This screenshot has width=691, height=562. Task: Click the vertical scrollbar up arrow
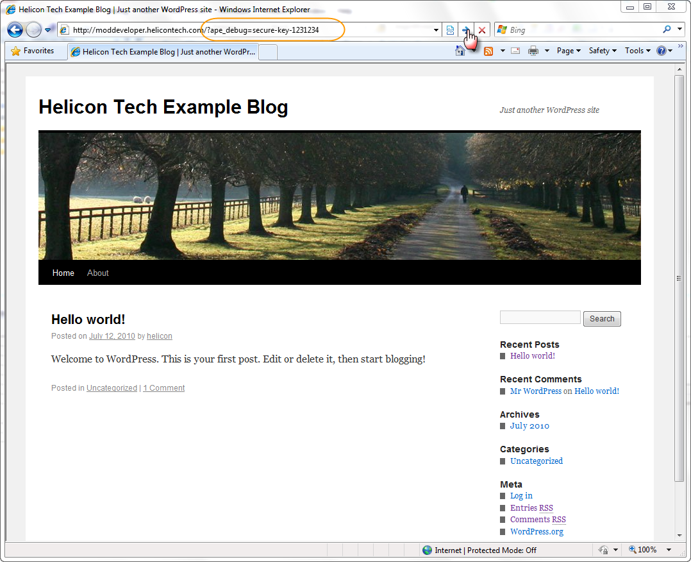pos(679,69)
